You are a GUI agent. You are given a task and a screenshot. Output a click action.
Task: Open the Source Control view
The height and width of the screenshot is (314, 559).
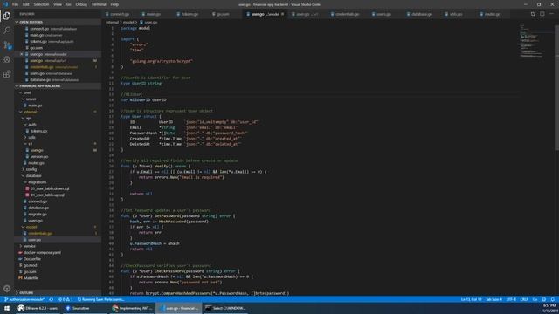(x=7, y=45)
